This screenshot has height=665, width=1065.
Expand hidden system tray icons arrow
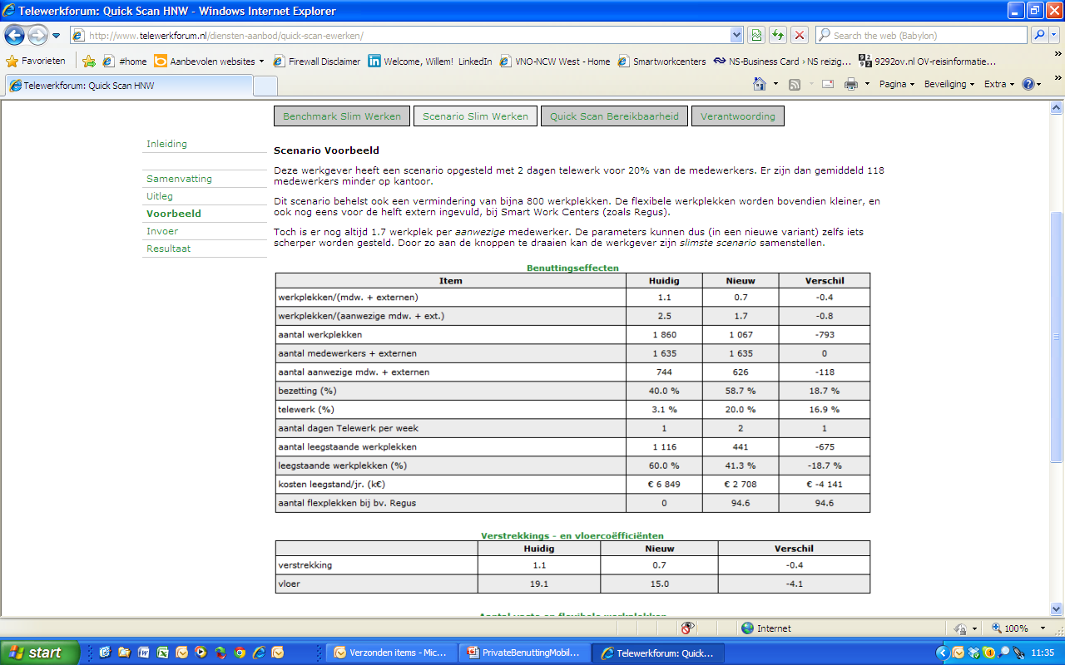coord(943,653)
